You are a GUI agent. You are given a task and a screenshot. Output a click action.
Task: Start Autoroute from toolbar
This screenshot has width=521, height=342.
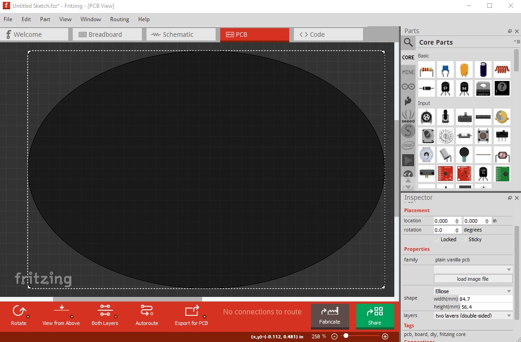point(147,315)
